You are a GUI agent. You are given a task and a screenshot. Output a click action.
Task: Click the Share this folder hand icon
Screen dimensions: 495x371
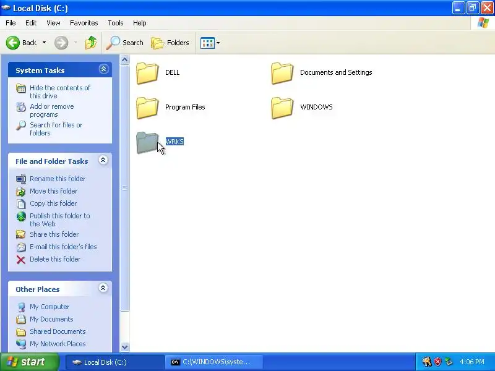coord(21,234)
